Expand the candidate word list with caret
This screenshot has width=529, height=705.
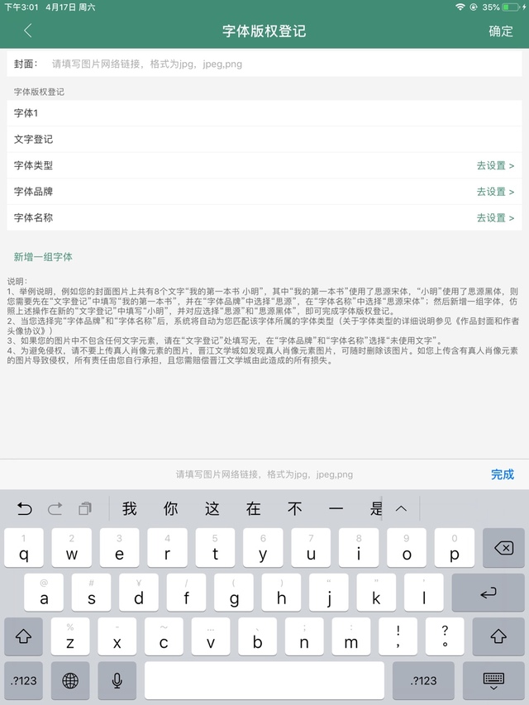pyautogui.click(x=402, y=509)
